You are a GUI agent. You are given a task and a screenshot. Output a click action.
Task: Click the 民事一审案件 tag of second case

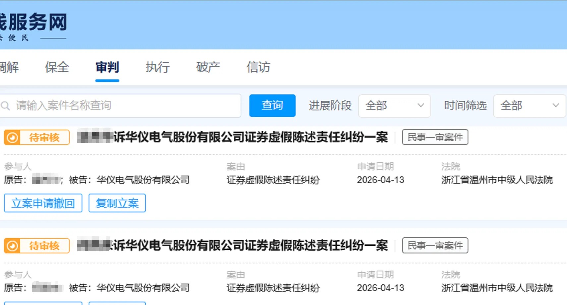[x=435, y=246]
